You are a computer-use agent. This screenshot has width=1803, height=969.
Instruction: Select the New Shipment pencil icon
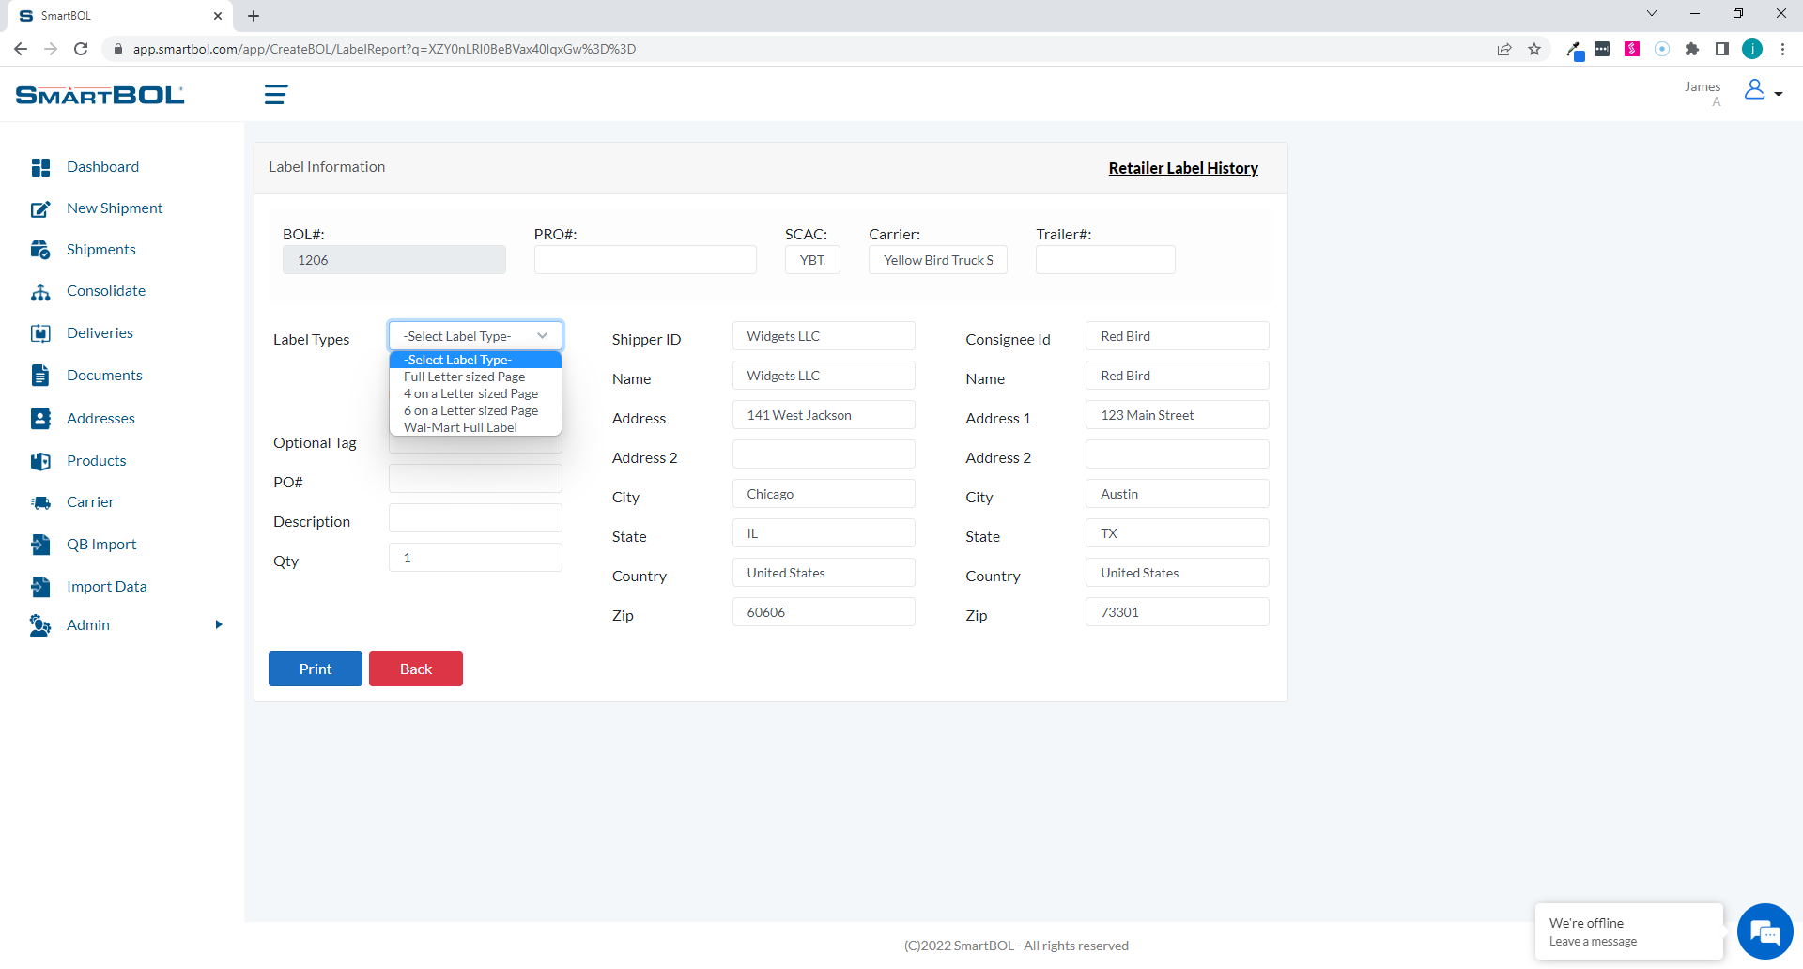point(40,208)
